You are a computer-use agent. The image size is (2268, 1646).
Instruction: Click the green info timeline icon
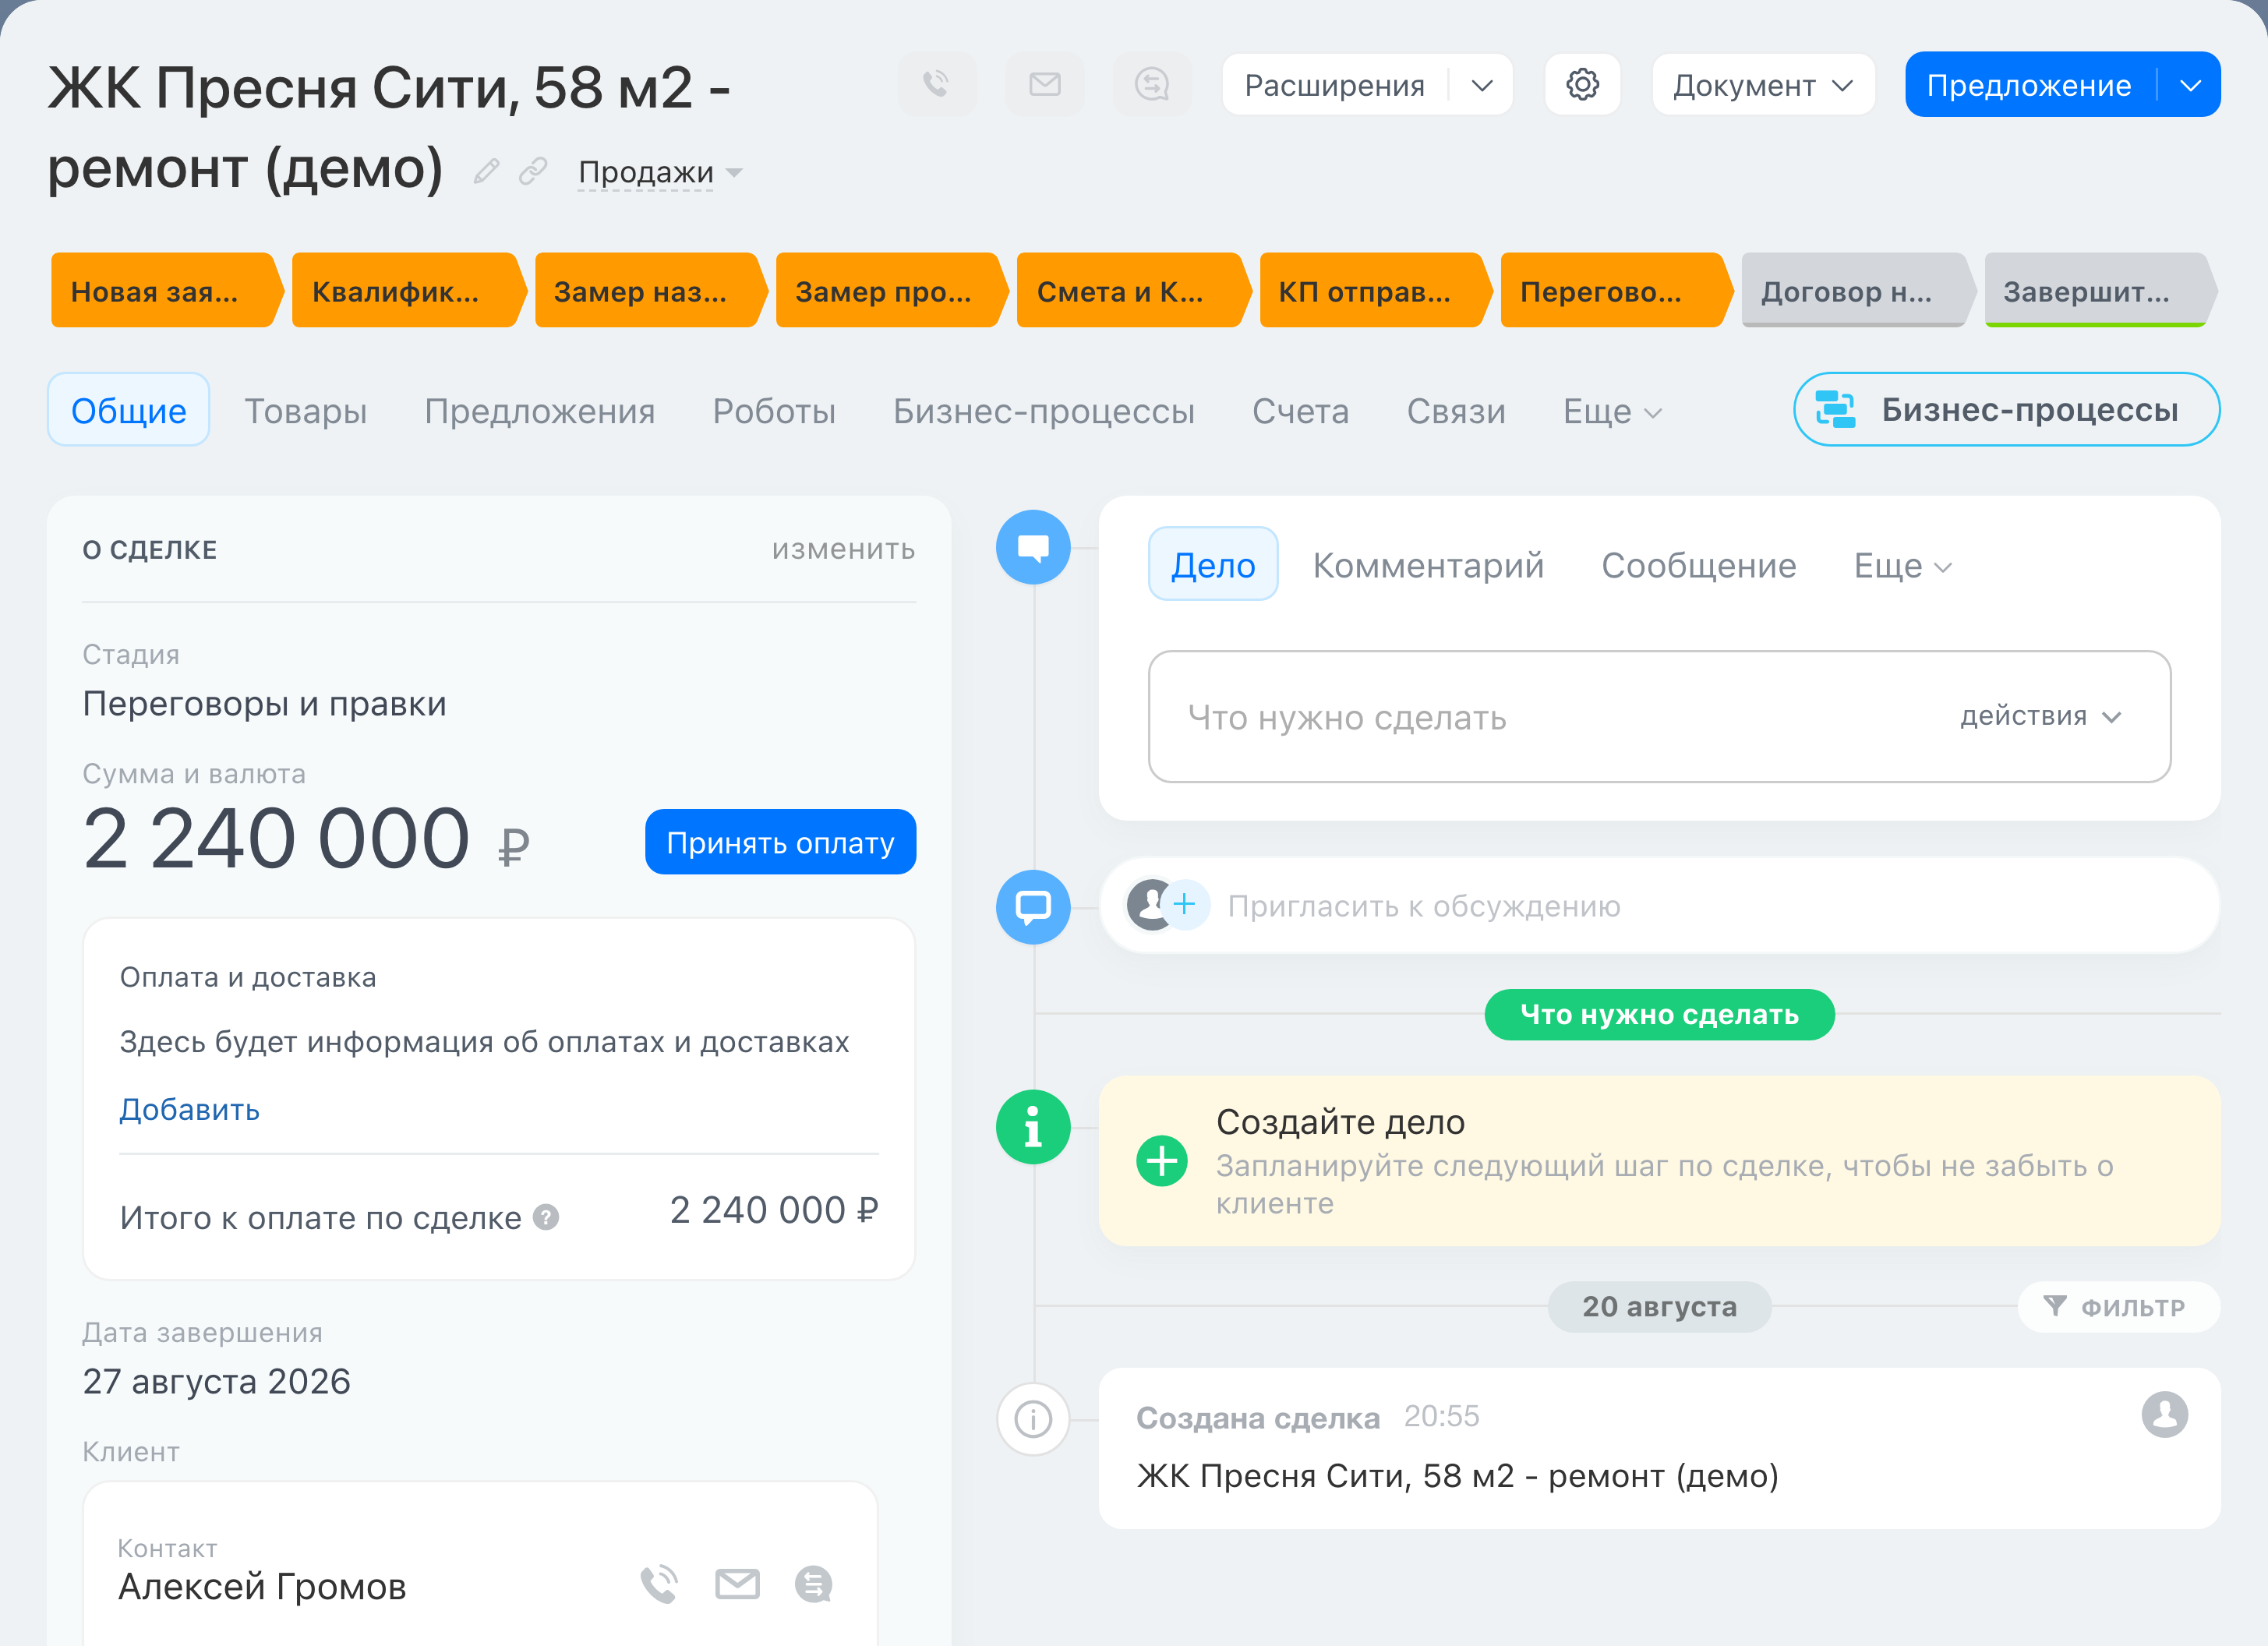pyautogui.click(x=1033, y=1127)
